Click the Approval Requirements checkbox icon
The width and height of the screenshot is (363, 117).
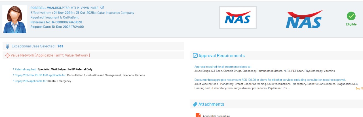195,55
